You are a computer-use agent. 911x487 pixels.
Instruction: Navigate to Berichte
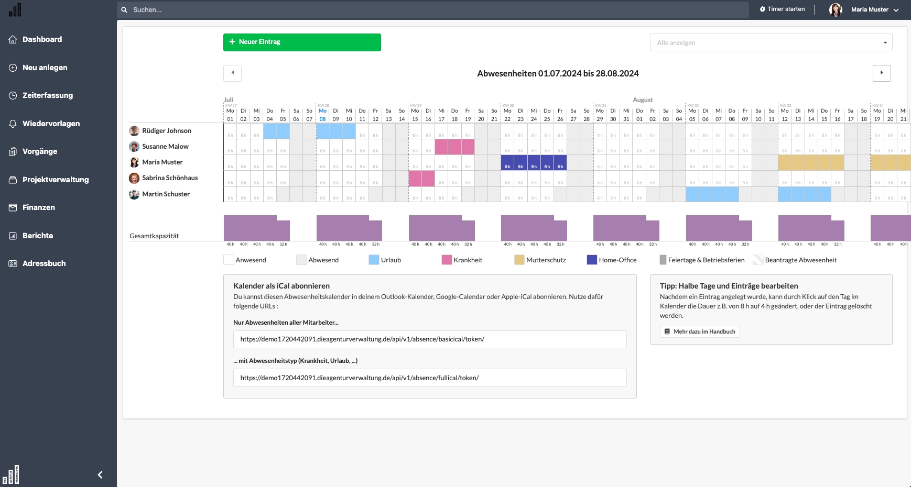[38, 236]
